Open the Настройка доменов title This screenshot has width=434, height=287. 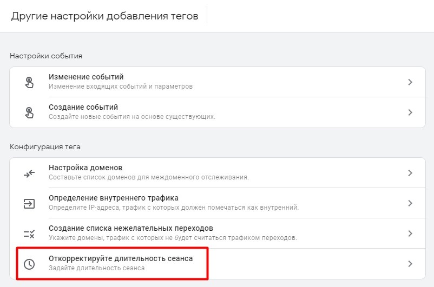coord(86,168)
